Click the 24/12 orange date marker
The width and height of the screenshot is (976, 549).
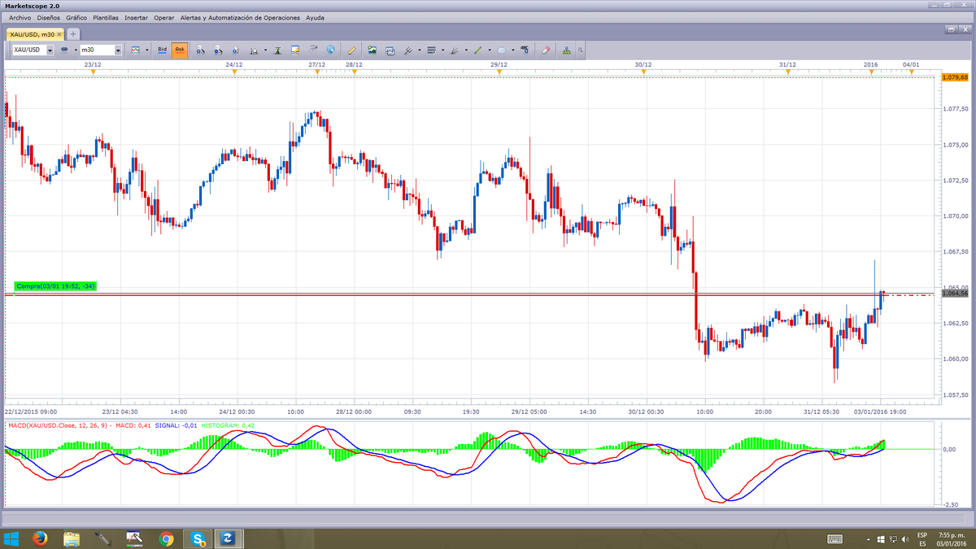pyautogui.click(x=234, y=73)
